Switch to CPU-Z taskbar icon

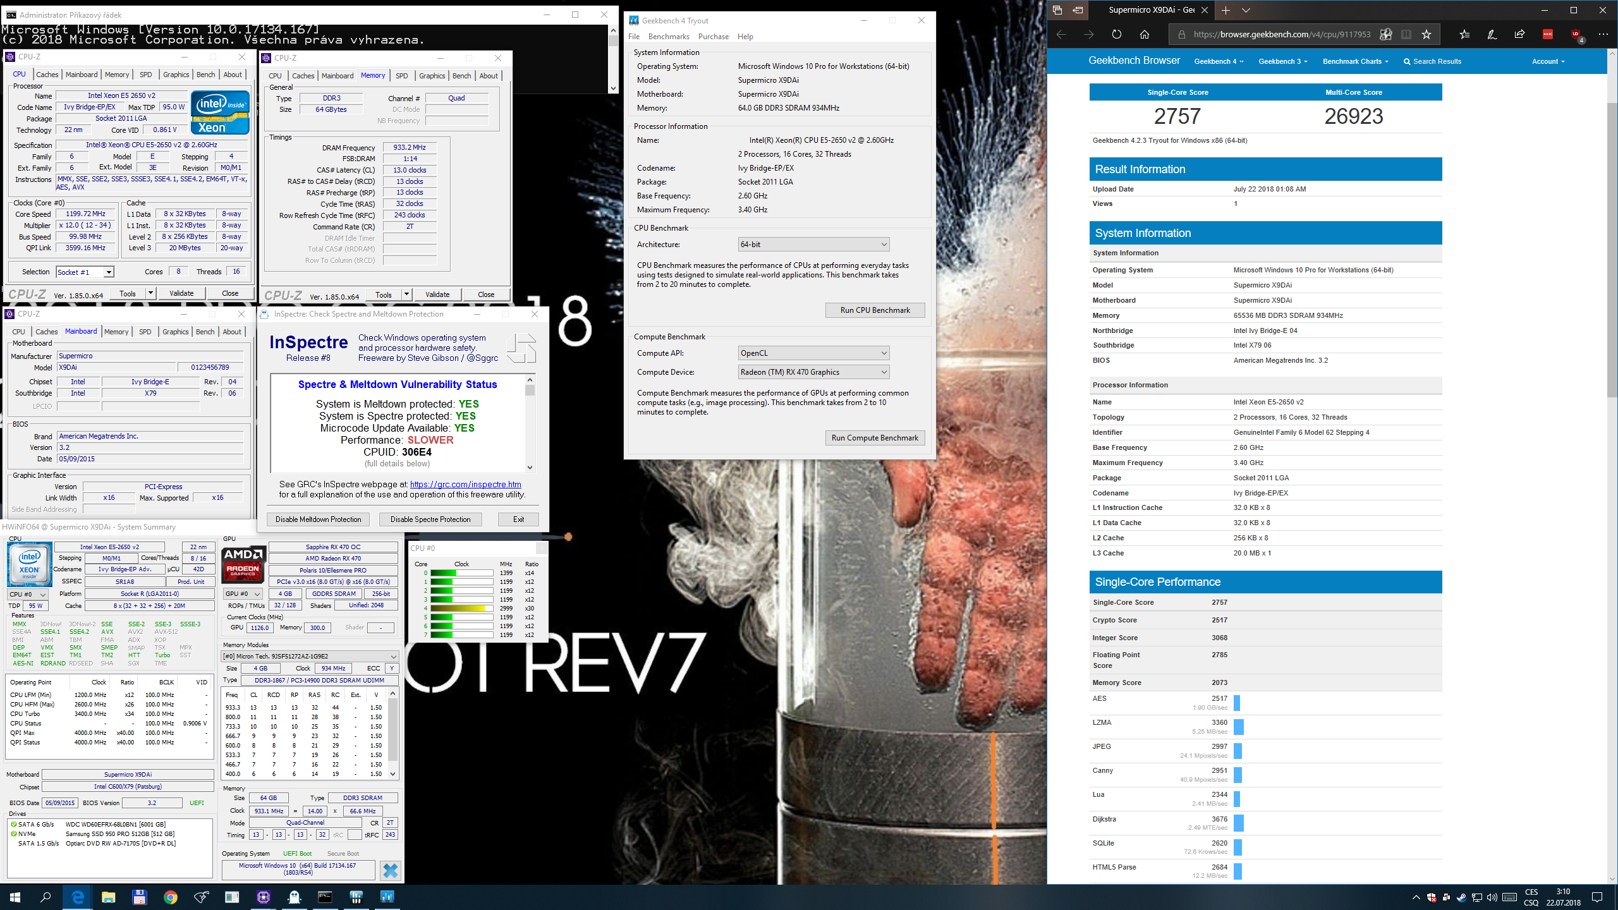click(264, 897)
